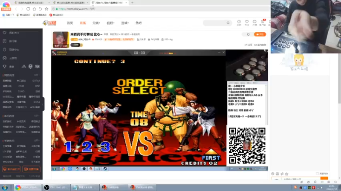Bookmark this page with the star icon
The width and height of the screenshot is (341, 191).
coord(46,9)
